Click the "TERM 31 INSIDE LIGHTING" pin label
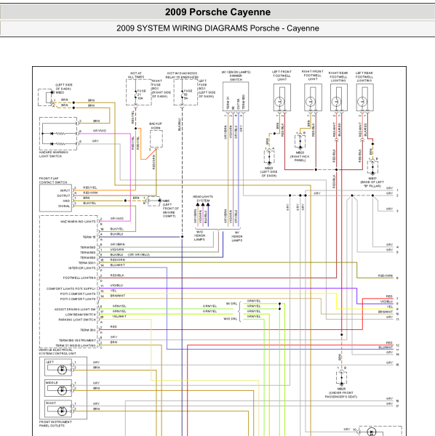Screen dimensions: 435x436 76,345
